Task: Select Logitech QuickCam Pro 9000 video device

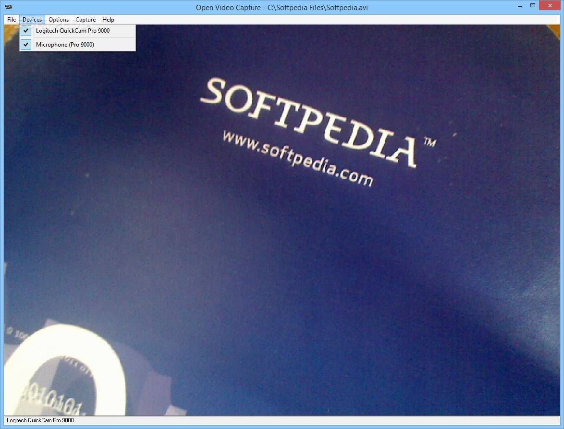Action: (x=78, y=31)
